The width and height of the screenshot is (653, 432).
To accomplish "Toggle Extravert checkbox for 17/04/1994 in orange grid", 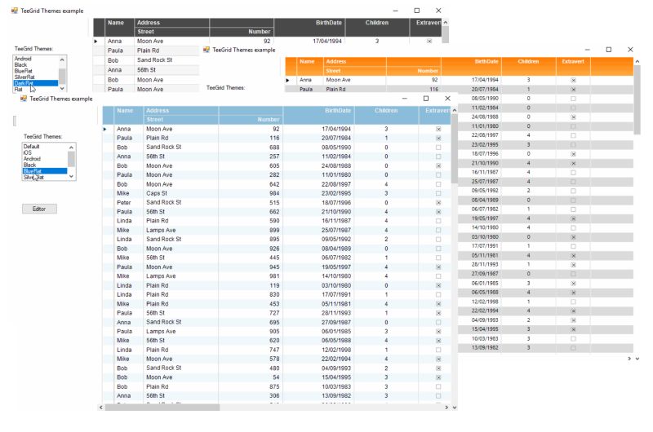I will pyautogui.click(x=573, y=80).
